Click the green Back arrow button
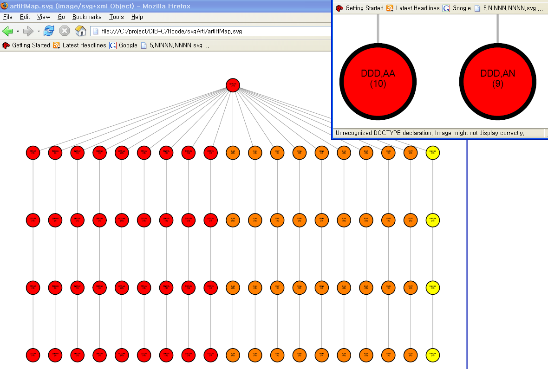This screenshot has width=548, height=369. coord(7,31)
